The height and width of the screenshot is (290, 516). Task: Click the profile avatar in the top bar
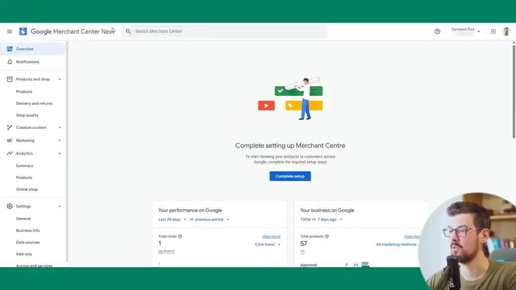point(506,31)
